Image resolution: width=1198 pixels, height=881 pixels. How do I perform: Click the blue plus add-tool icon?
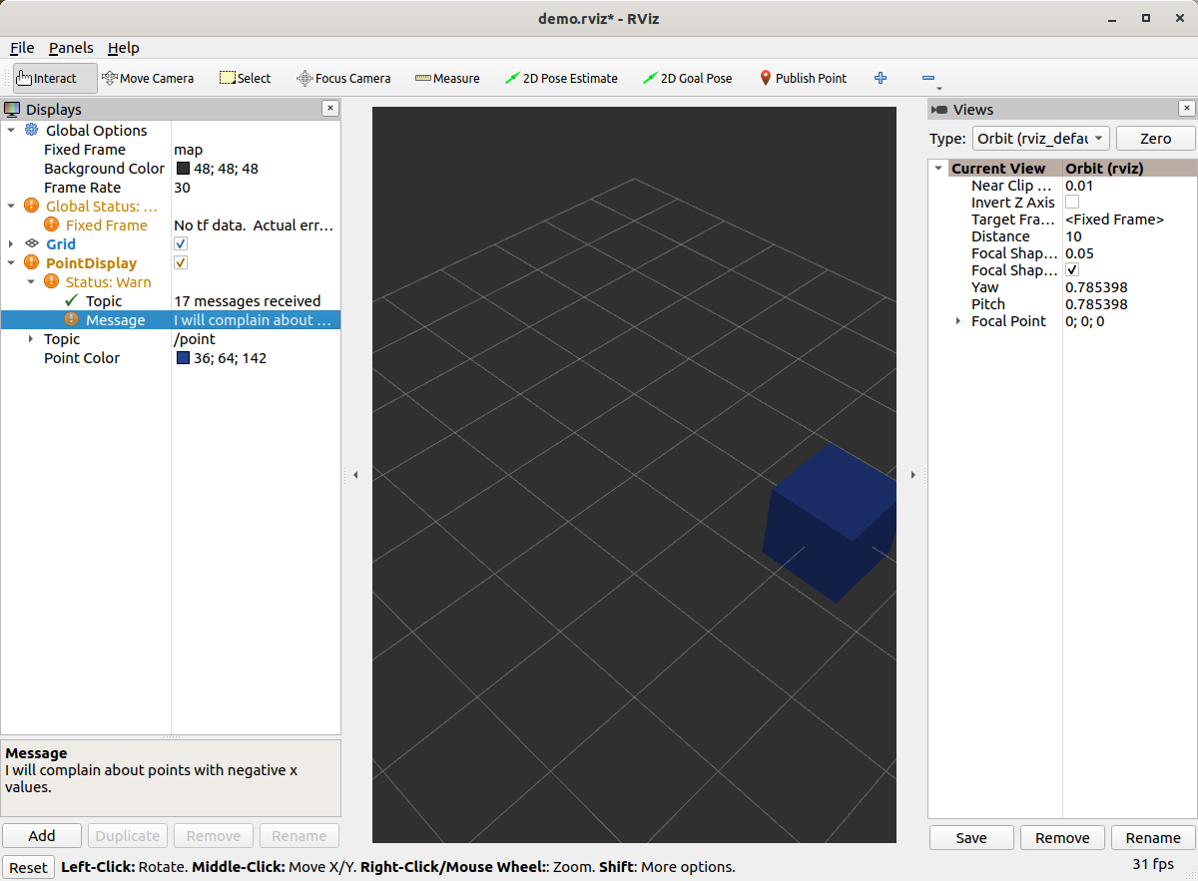click(x=881, y=78)
